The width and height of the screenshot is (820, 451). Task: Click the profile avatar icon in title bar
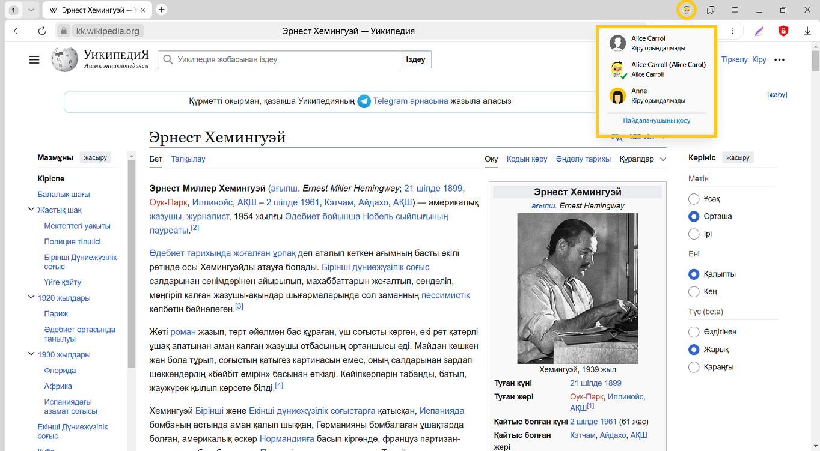pos(686,10)
